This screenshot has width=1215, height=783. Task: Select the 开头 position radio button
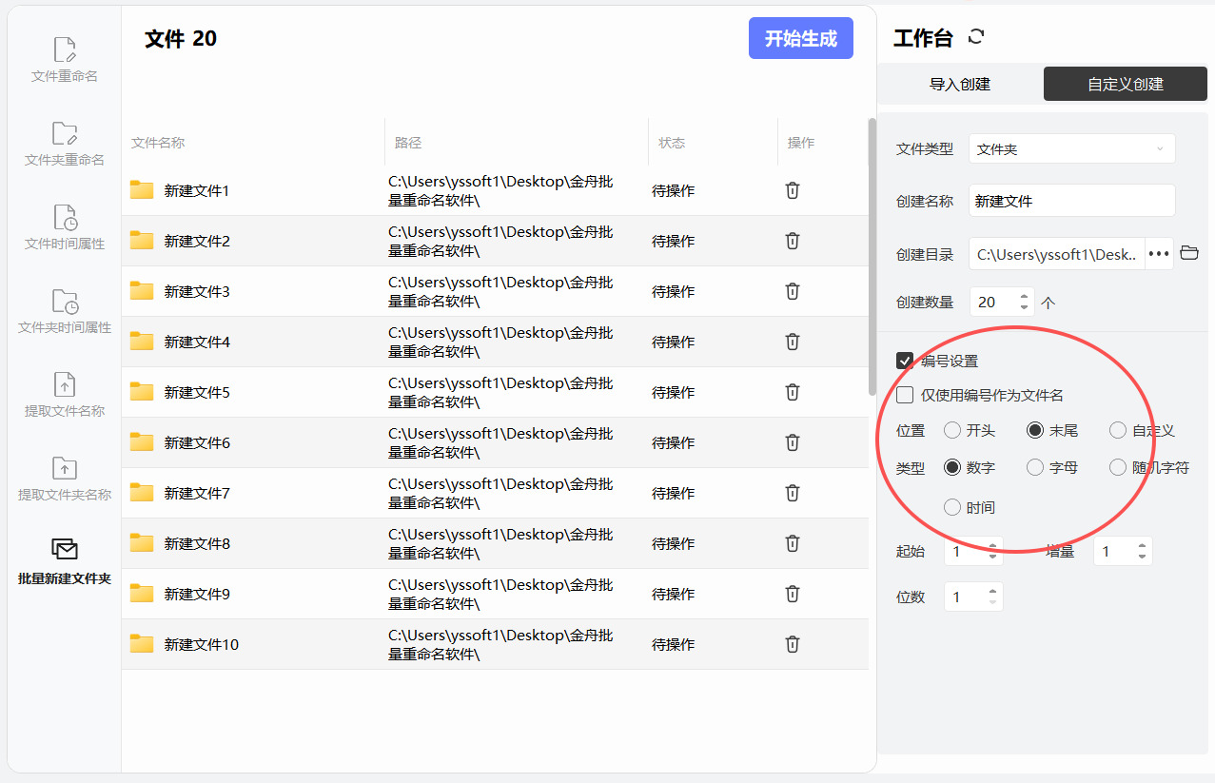952,430
